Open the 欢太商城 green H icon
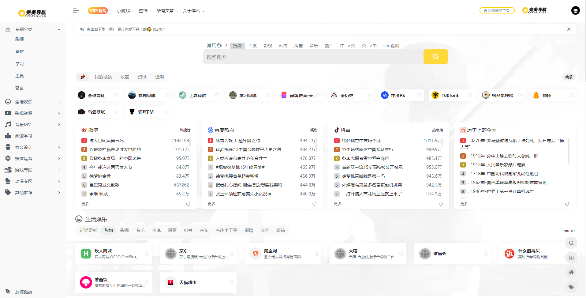This screenshot has width=586, height=298. [86, 254]
